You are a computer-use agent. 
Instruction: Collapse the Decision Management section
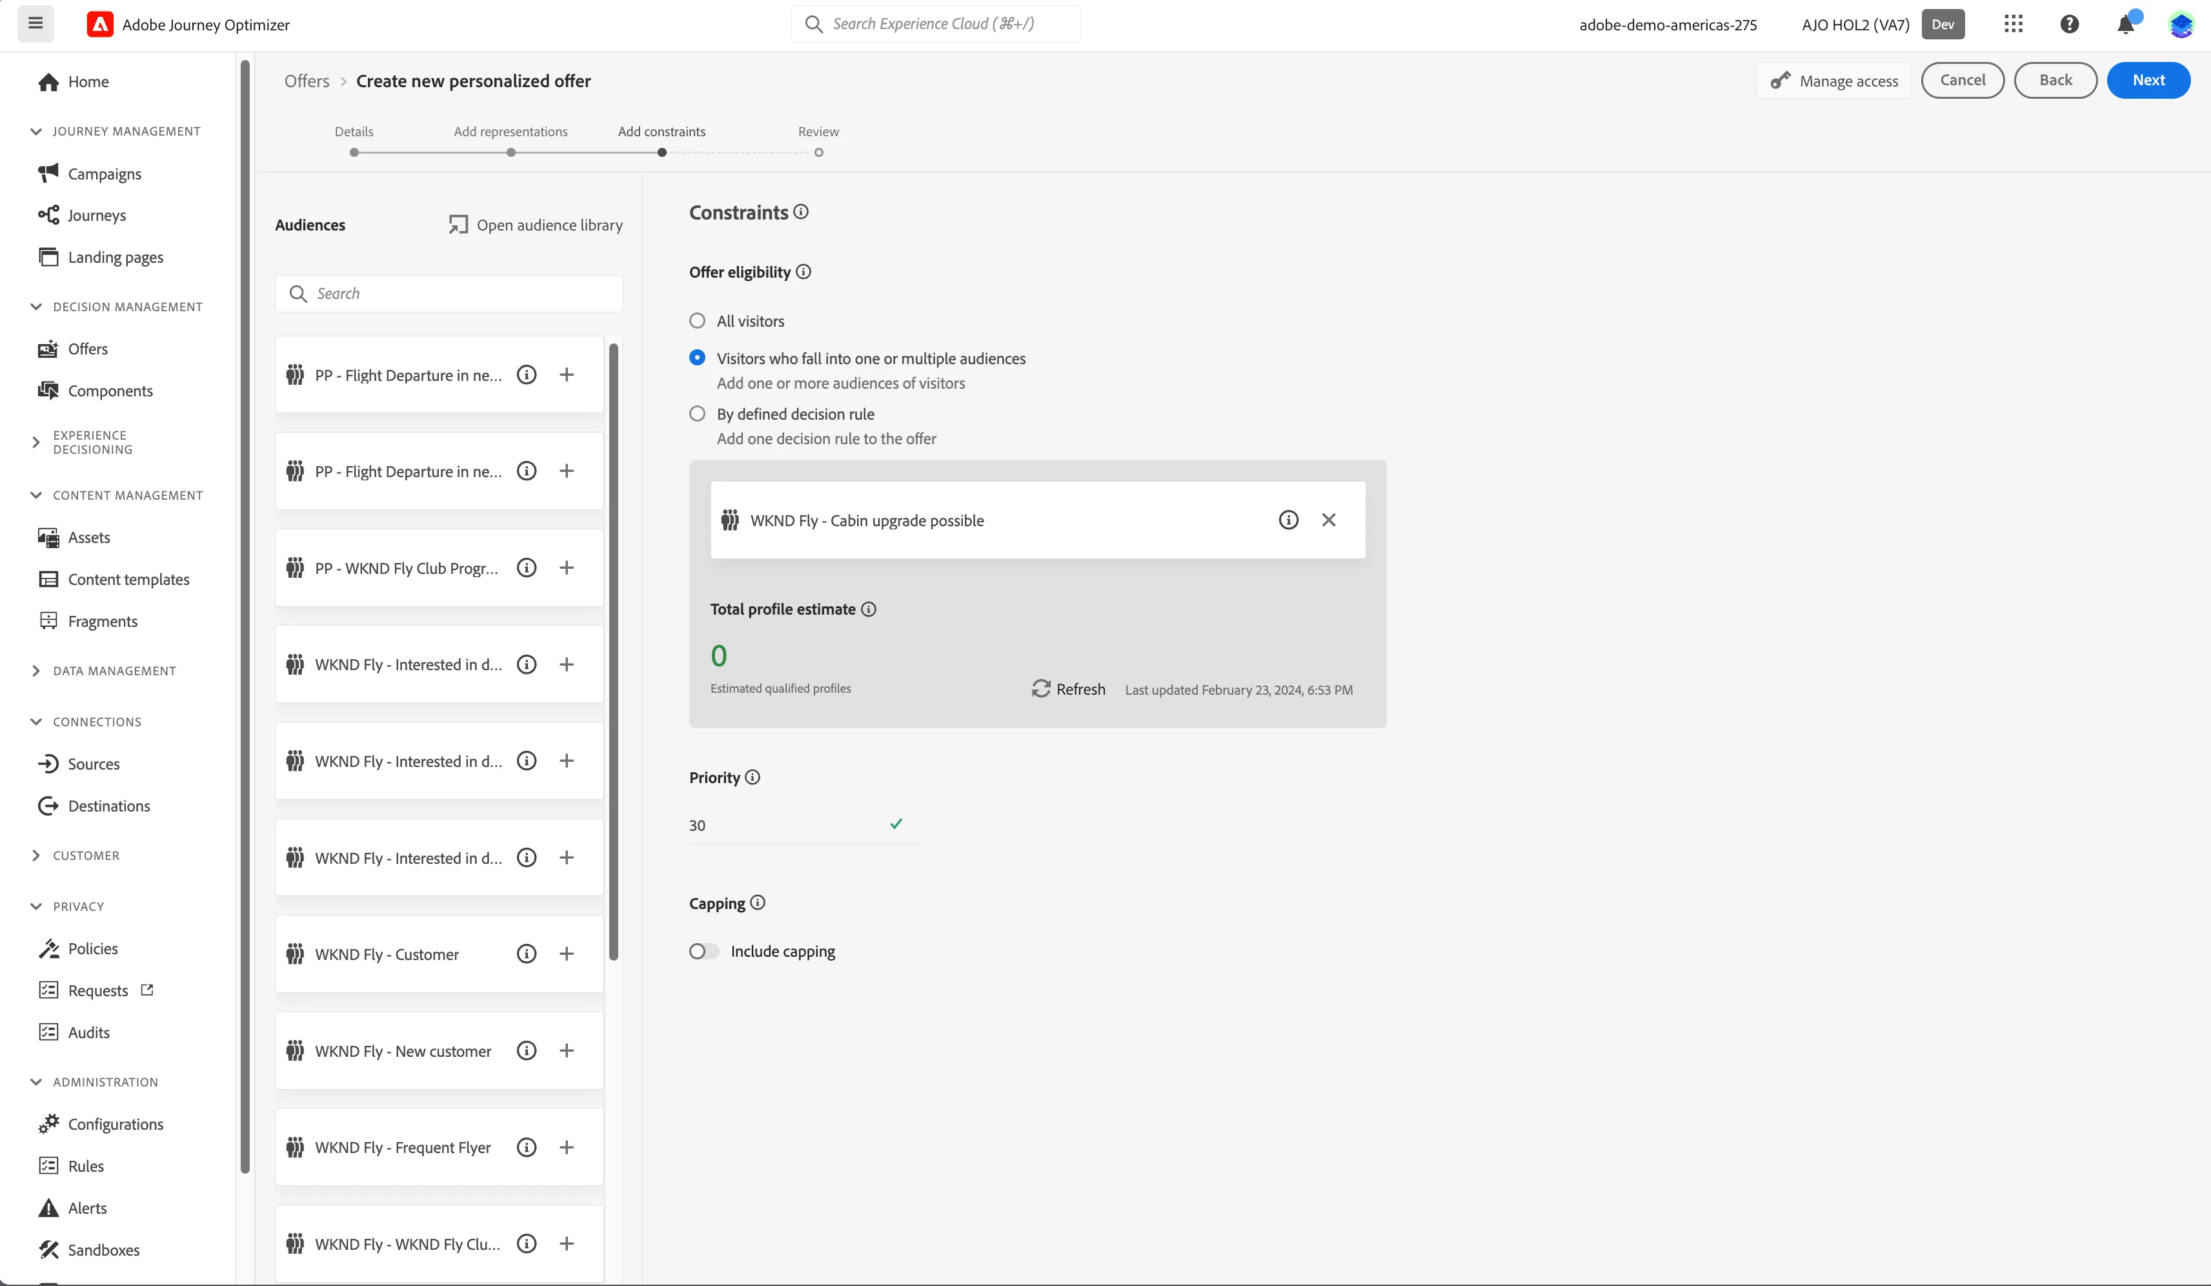click(36, 307)
